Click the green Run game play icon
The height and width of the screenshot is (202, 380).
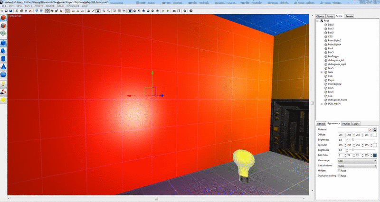[163, 11]
